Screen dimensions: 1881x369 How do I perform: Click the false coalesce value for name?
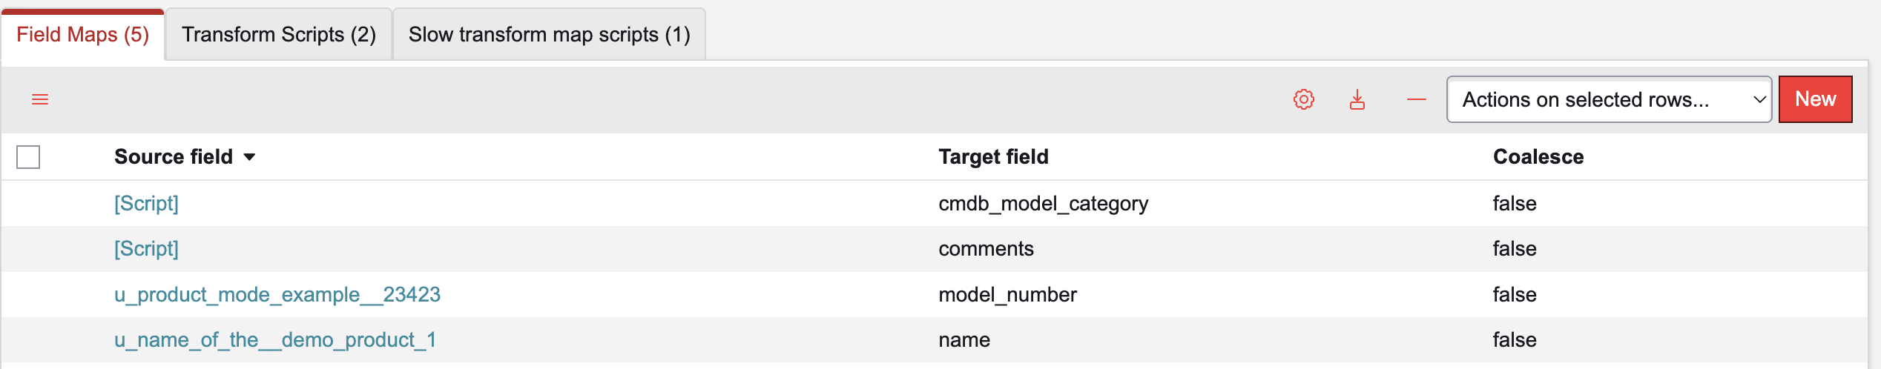pos(1515,340)
